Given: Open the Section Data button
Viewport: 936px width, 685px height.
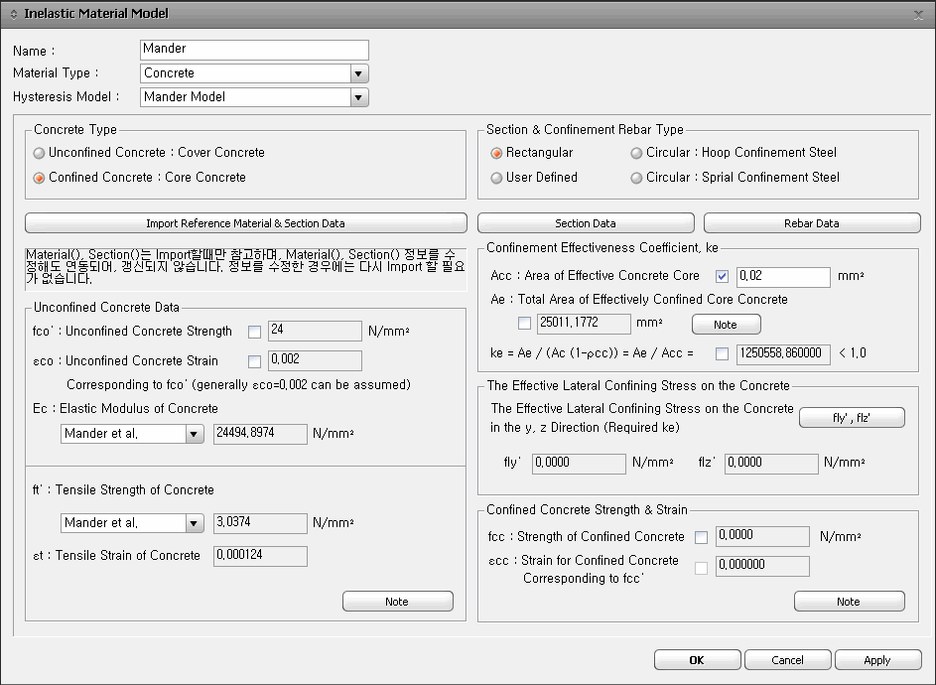Looking at the screenshot, I should tap(585, 223).
